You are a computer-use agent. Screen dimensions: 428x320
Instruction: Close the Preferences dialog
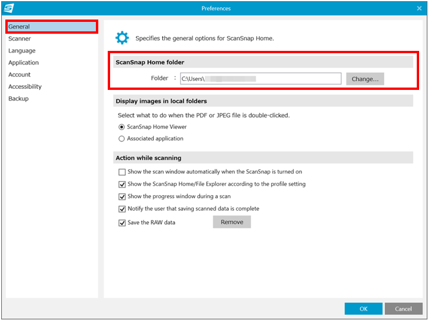[x=419, y=8]
